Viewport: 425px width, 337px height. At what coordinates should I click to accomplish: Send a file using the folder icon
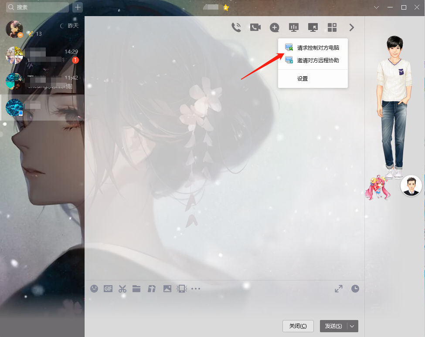[136, 288]
